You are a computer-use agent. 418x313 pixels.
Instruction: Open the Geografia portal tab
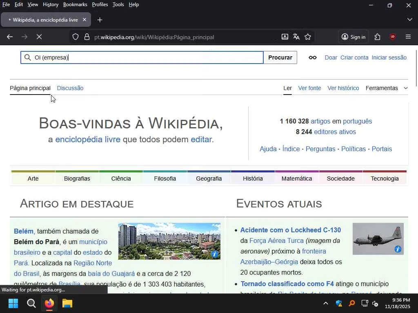209,179
